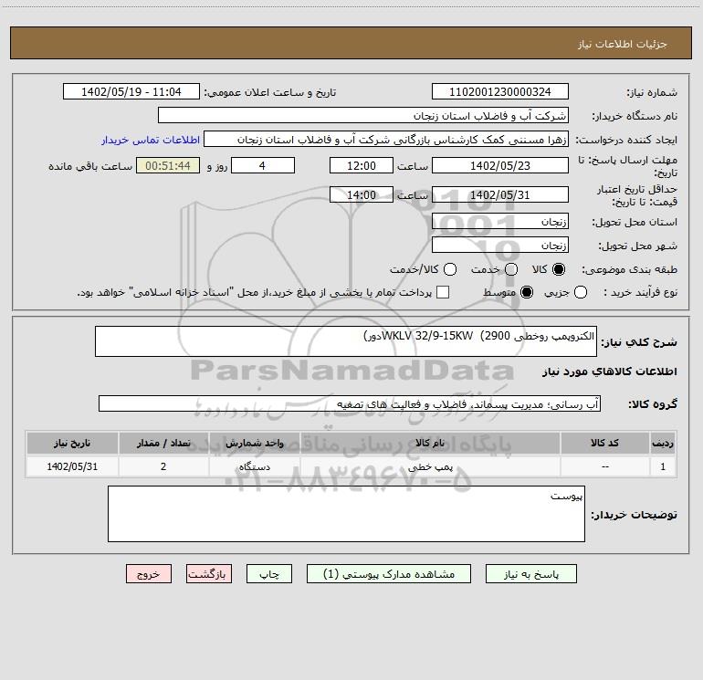Click the deadline time field 12:00

(x=362, y=165)
